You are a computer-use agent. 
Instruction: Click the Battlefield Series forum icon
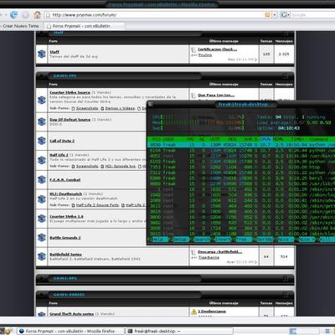[x=42, y=256]
